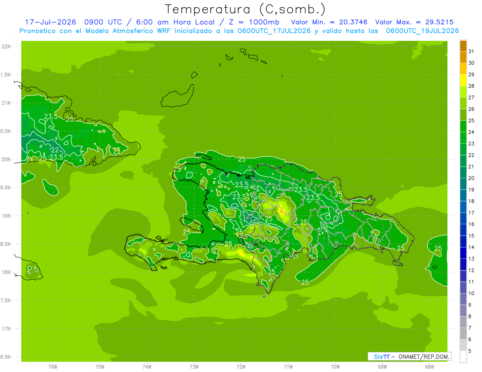
Task: Select 'Valor Min. = 20.3746' readout
Action: pyautogui.click(x=329, y=22)
